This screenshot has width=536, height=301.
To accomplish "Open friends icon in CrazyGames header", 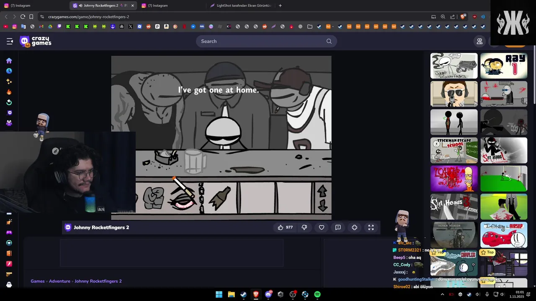I will point(479,41).
